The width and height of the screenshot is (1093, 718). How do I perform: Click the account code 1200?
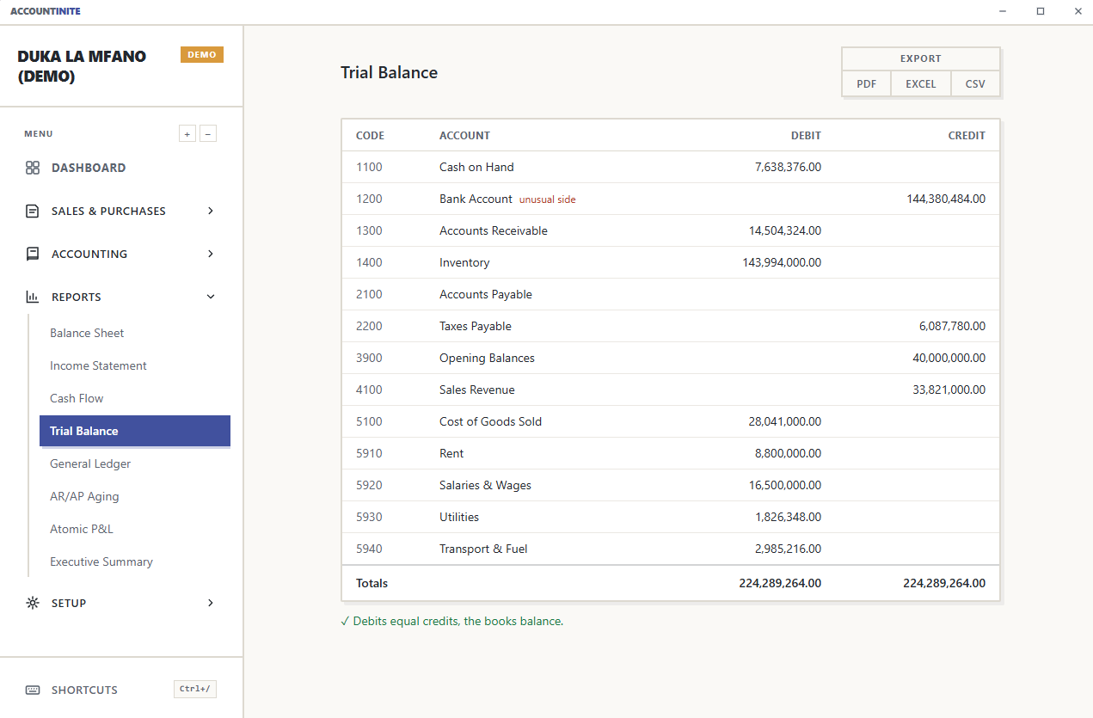point(369,199)
